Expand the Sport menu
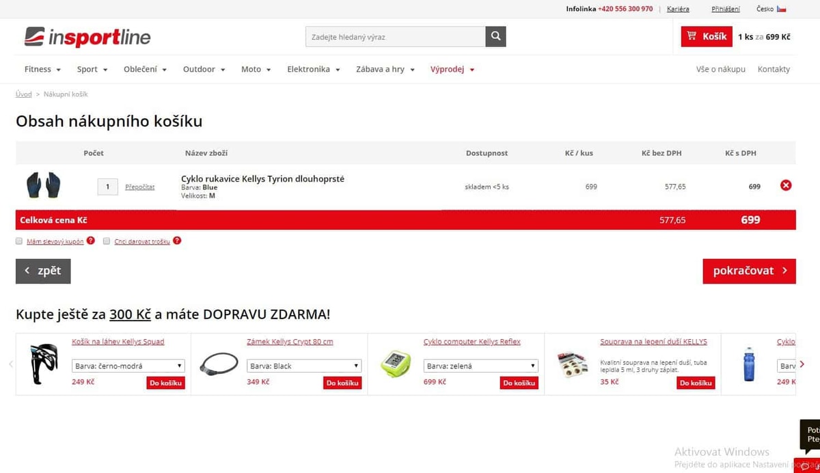The height and width of the screenshot is (473, 820). pos(92,69)
